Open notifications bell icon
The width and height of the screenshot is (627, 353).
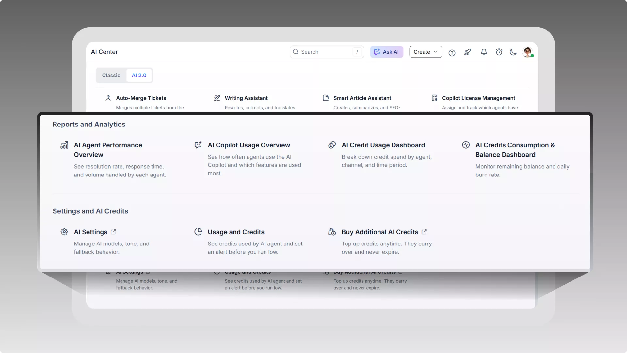(484, 52)
